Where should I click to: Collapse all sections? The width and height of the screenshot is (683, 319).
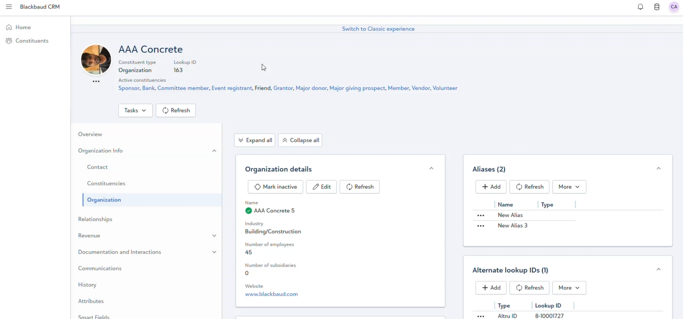[x=300, y=140]
